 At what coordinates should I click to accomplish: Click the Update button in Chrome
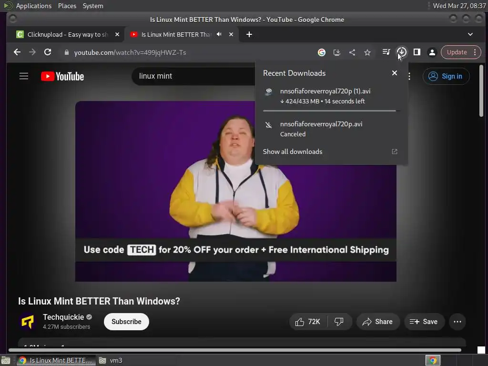point(457,52)
